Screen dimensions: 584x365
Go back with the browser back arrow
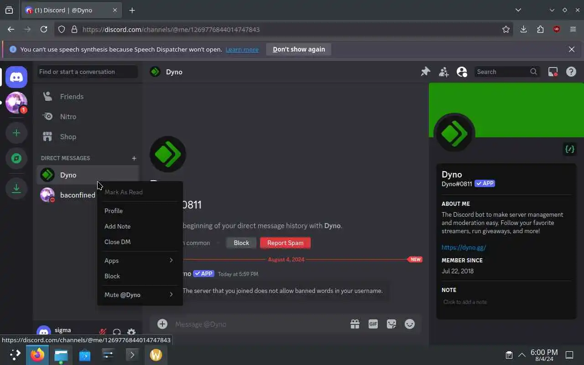(11, 29)
